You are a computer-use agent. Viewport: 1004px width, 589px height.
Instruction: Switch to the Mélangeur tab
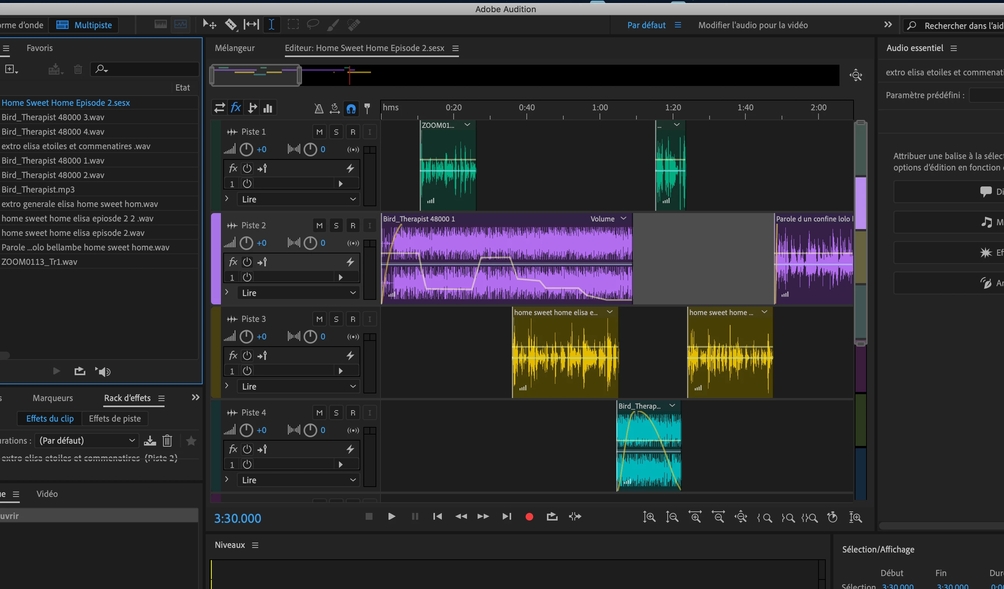pos(235,48)
